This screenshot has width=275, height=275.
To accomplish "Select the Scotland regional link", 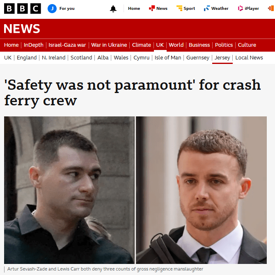I will (81, 57).
